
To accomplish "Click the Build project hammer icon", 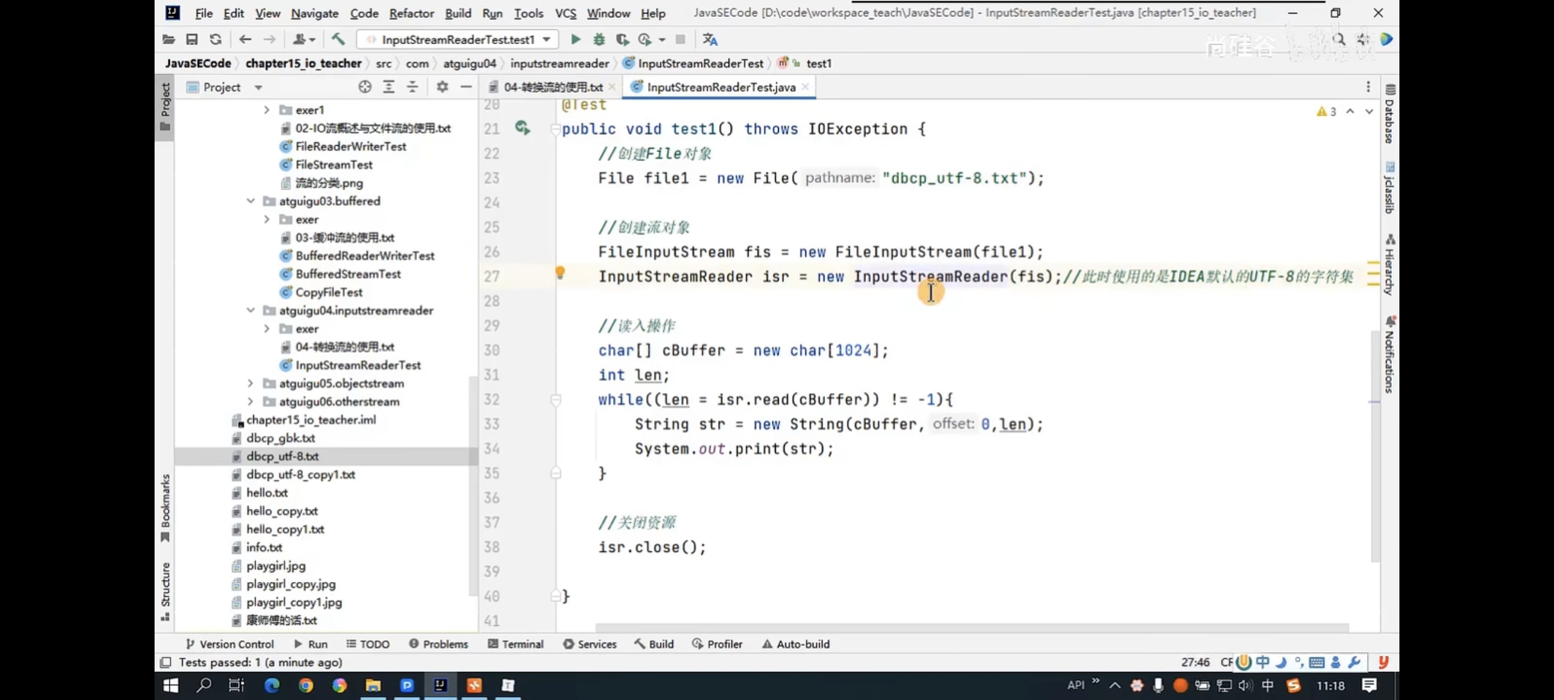I will [x=338, y=40].
